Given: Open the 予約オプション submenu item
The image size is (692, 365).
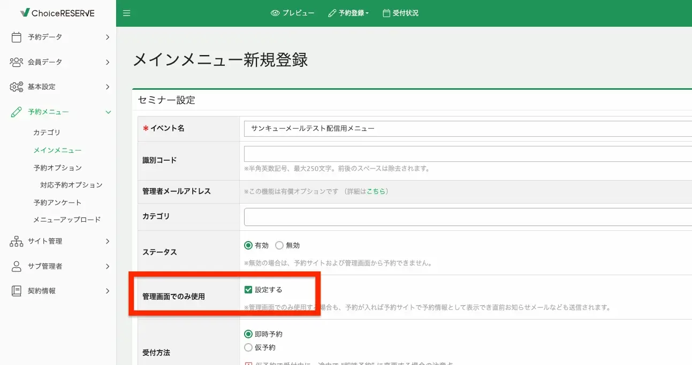Looking at the screenshot, I should point(57,168).
